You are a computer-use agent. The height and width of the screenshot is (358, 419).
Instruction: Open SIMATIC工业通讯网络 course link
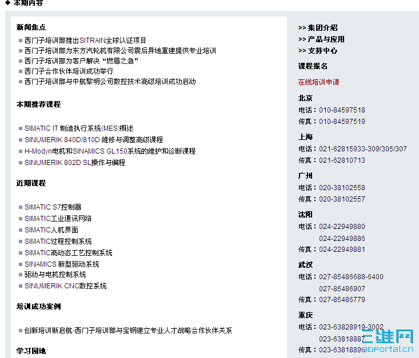58,219
